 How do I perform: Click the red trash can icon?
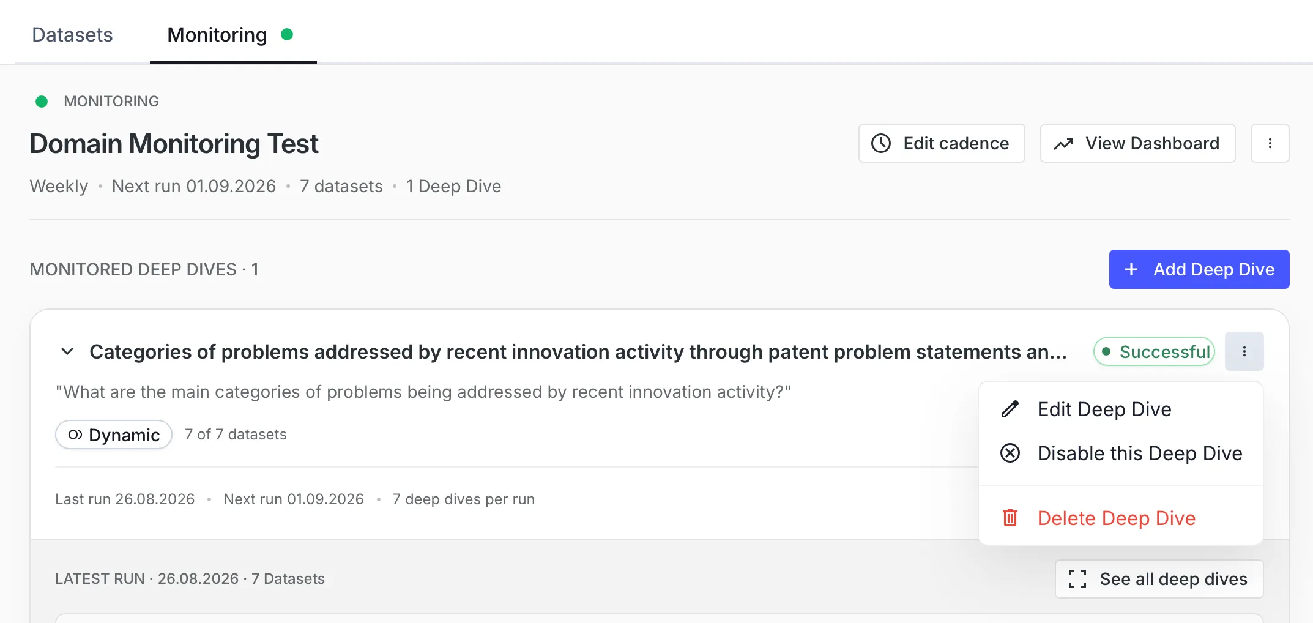pos(1010,518)
